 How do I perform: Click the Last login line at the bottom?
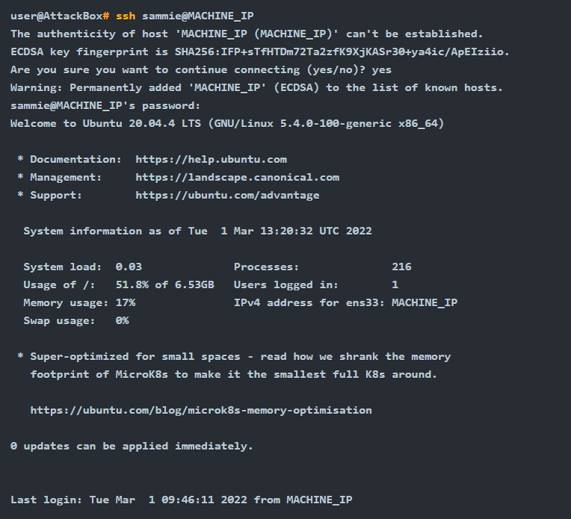[181, 500]
